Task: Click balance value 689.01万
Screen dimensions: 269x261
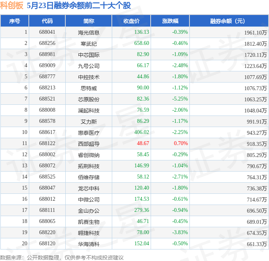Action: pos(257,222)
